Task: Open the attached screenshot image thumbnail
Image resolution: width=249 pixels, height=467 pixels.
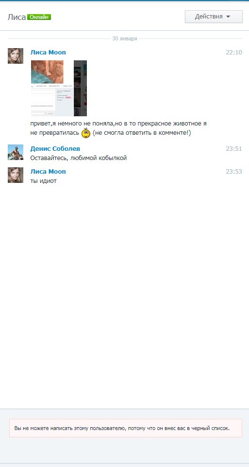Action: (x=59, y=88)
